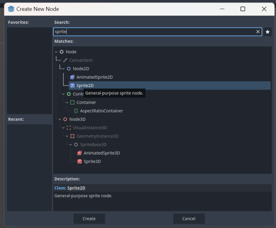Viewport: 276px width, 228px height.
Task: Click the Recent list panel
Action: coord(30,168)
